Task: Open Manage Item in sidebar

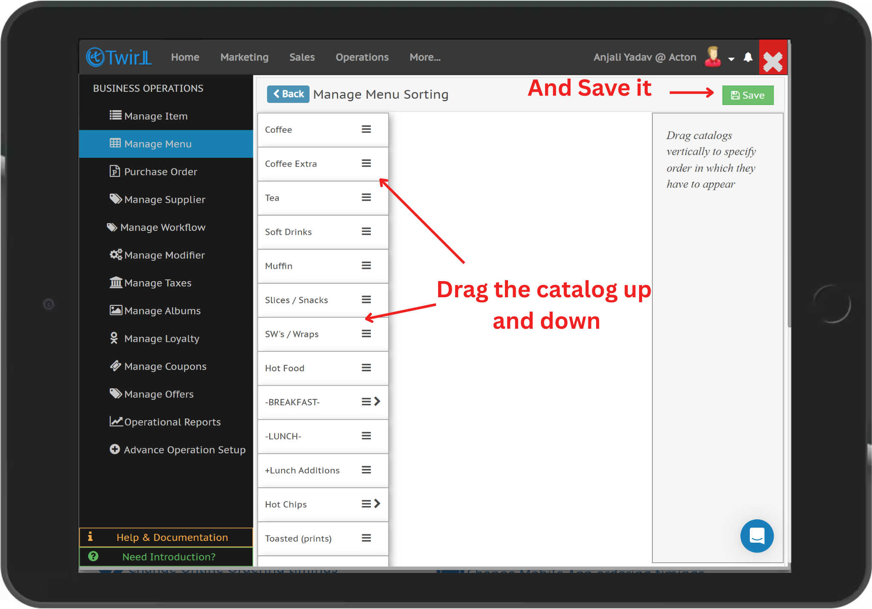Action: [x=166, y=116]
